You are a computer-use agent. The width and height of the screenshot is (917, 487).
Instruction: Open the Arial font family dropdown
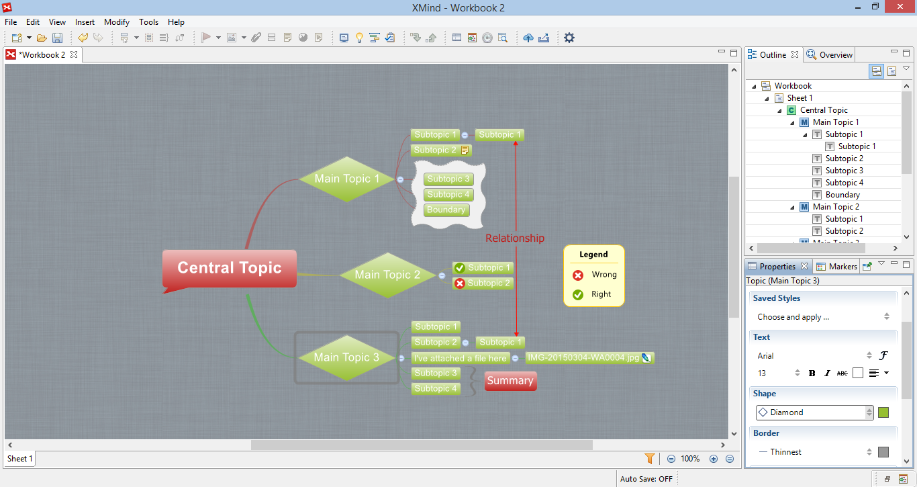point(814,356)
